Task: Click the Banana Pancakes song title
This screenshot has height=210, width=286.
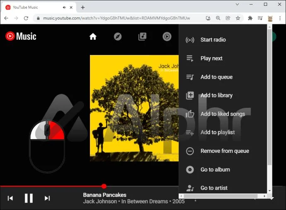Action: [105, 195]
